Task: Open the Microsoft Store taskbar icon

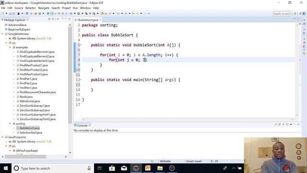Action: 112,168
